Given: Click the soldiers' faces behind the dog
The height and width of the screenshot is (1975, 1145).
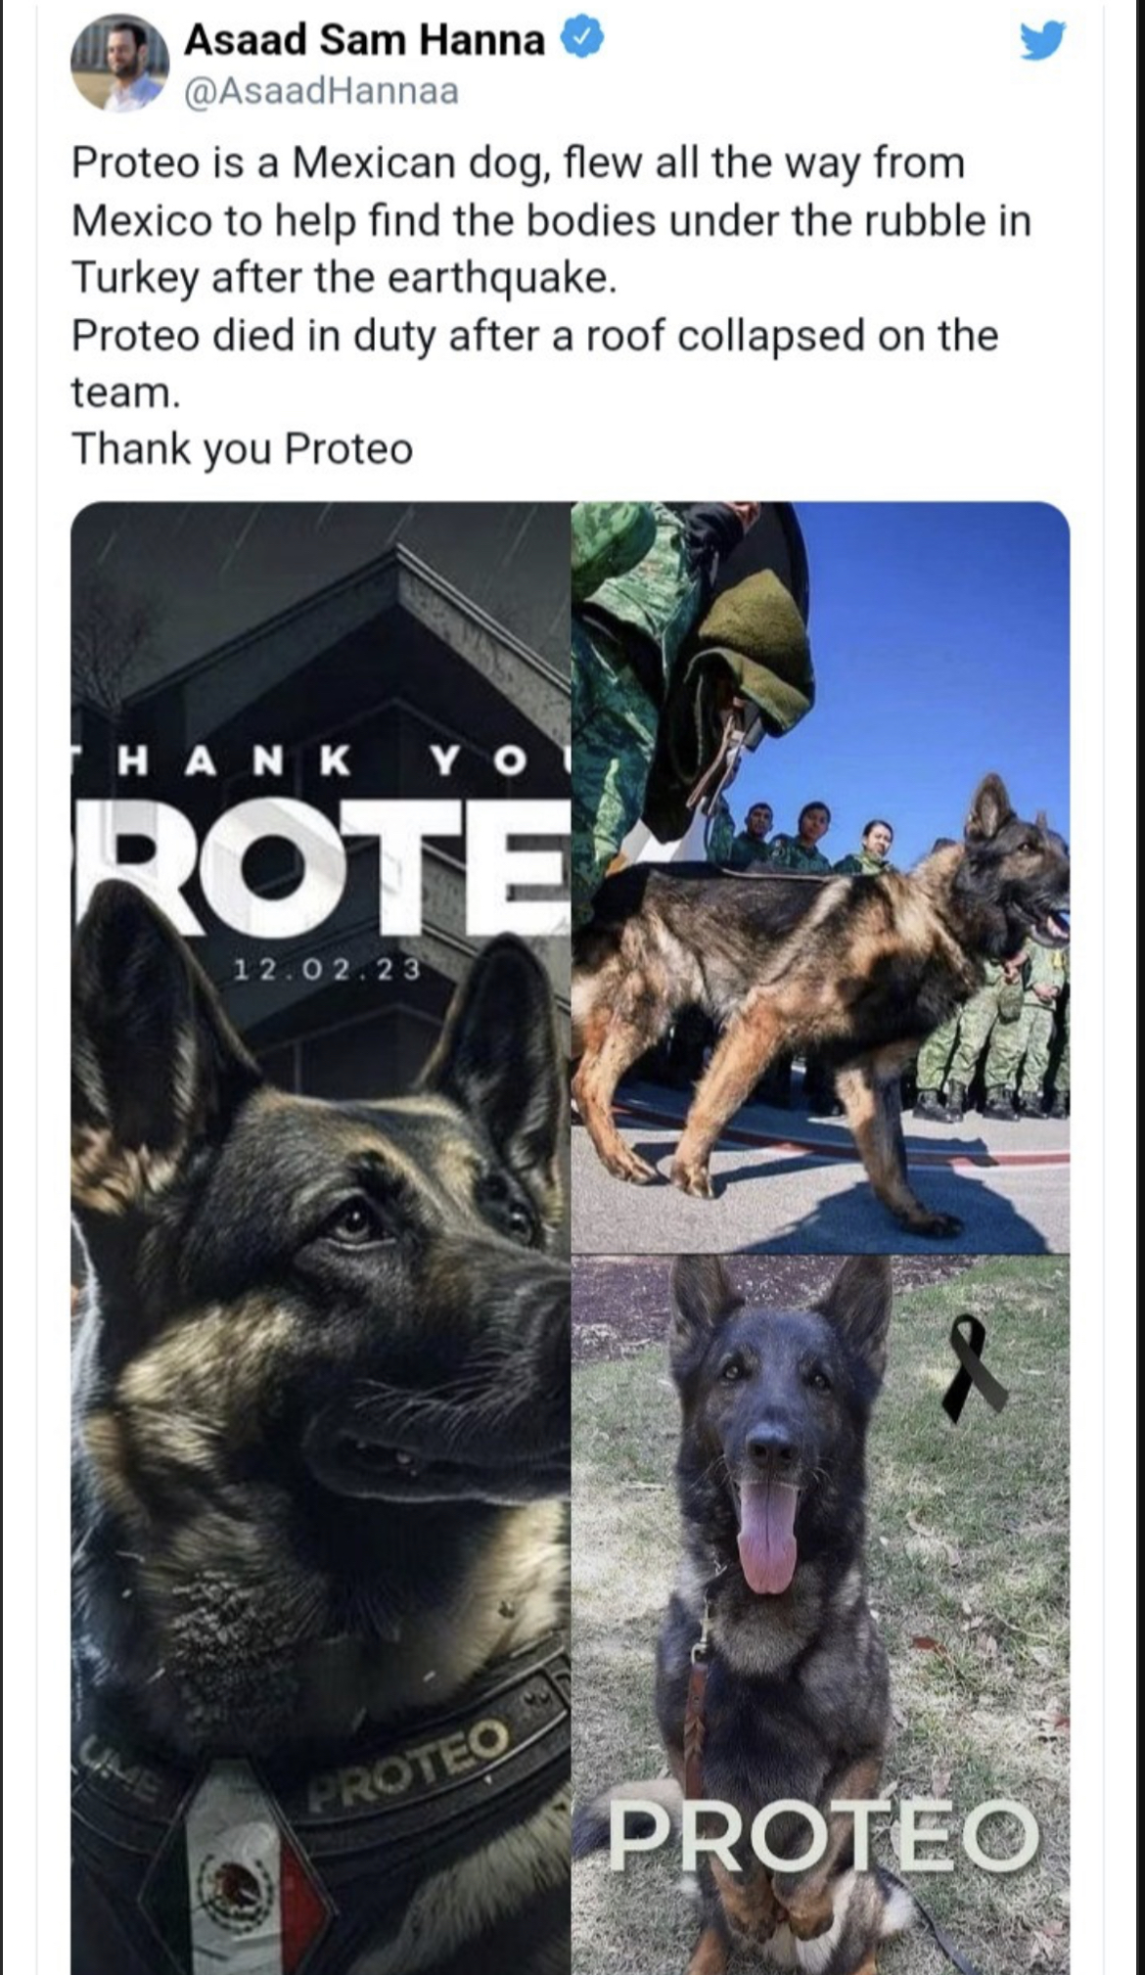Looking at the screenshot, I should tap(814, 828).
